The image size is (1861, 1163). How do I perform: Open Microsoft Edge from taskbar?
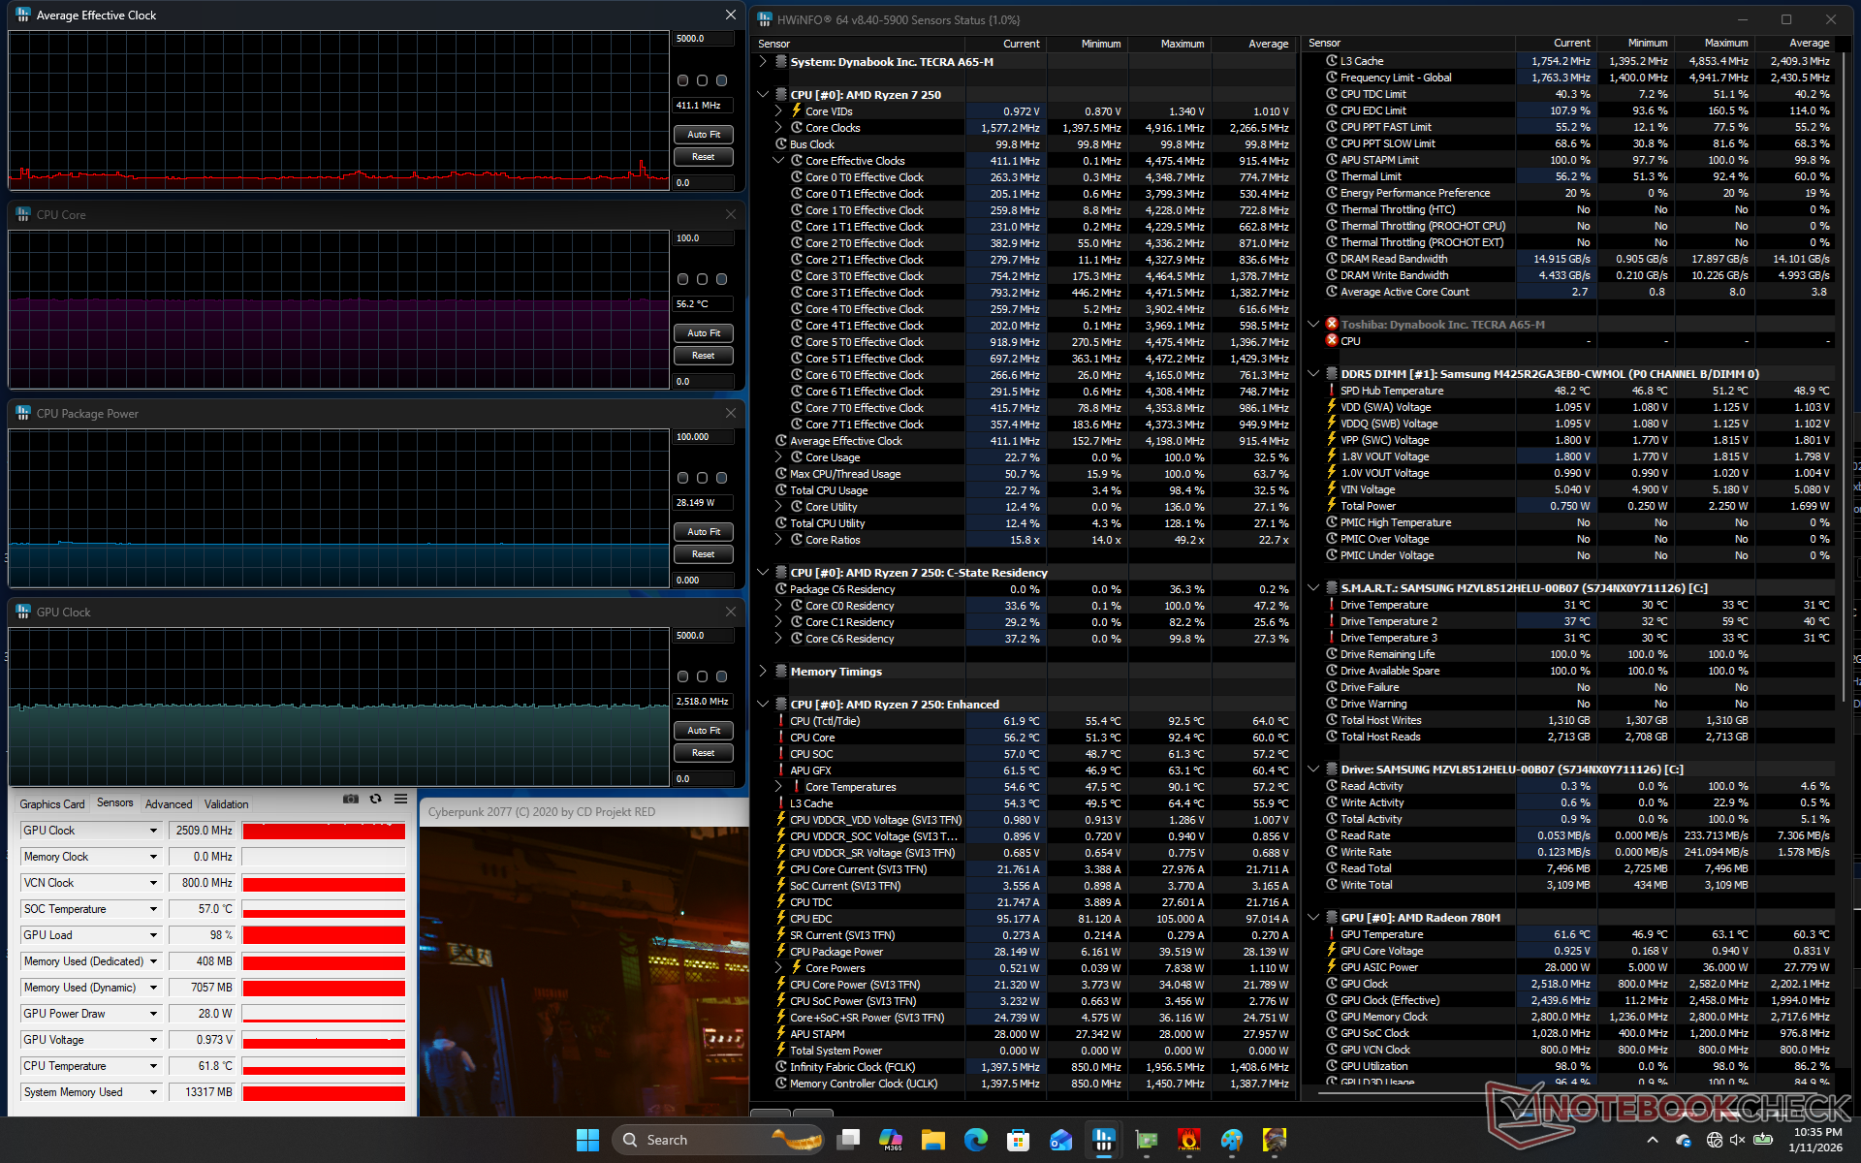tap(975, 1141)
